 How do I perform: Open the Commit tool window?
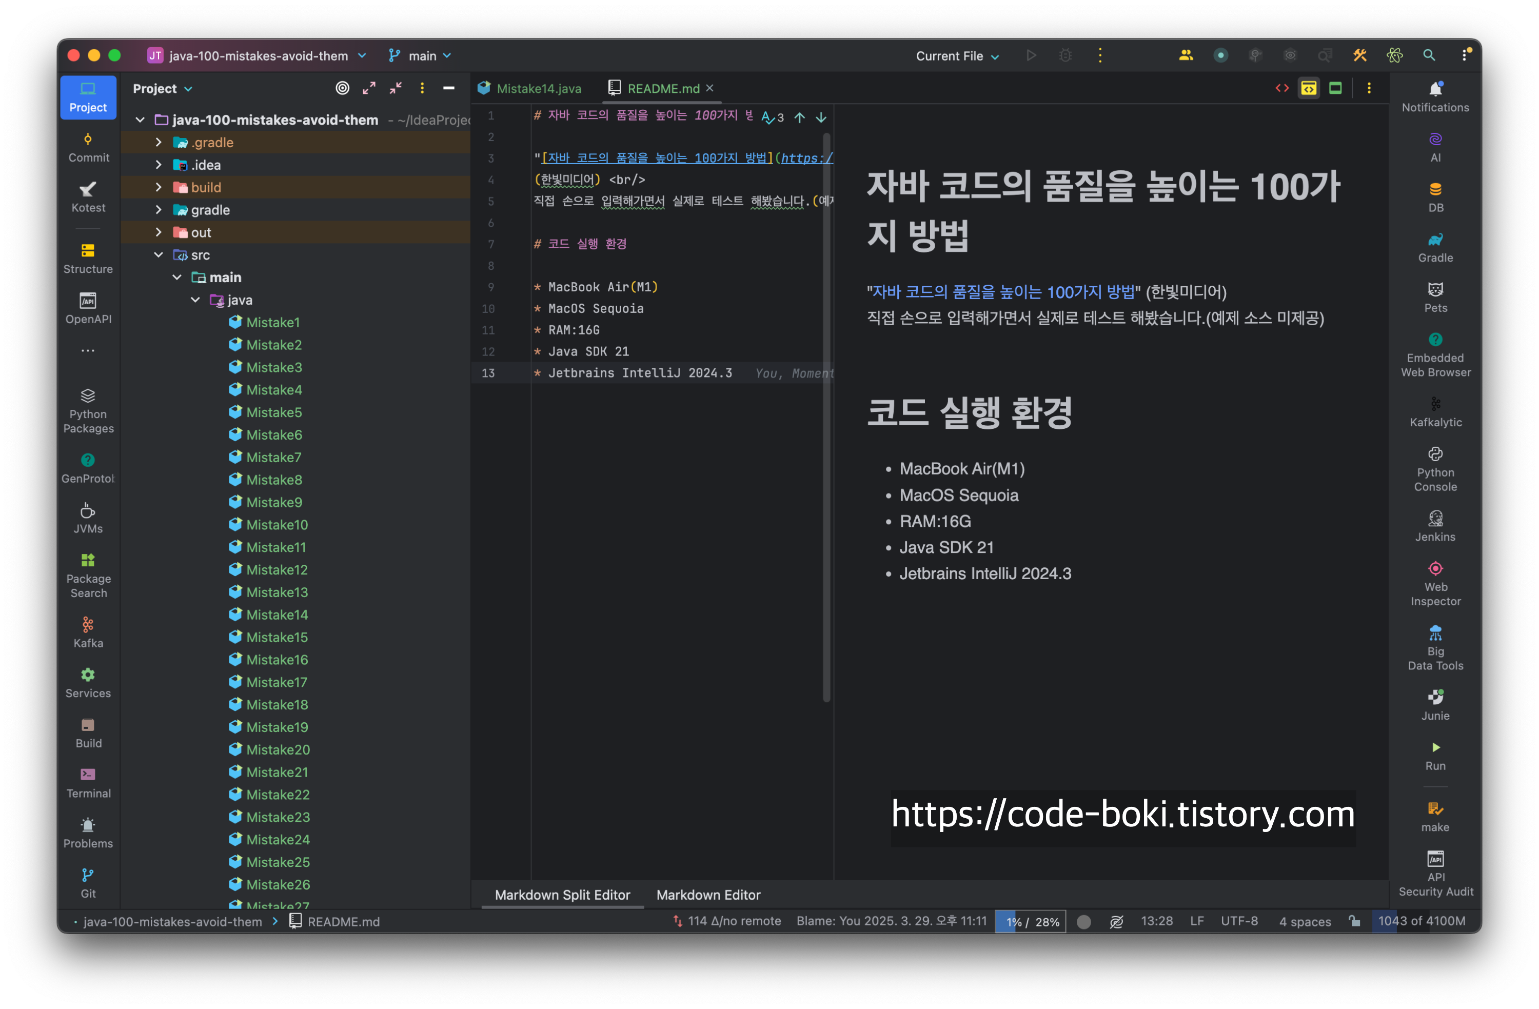point(89,147)
